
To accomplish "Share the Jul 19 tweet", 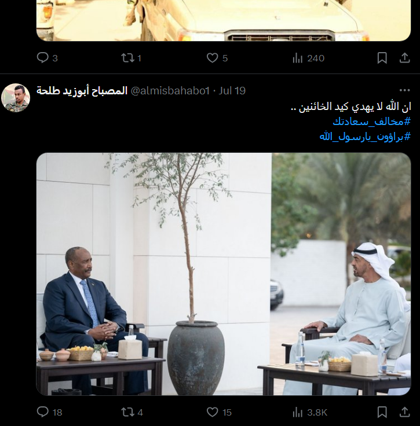I will click(404, 412).
